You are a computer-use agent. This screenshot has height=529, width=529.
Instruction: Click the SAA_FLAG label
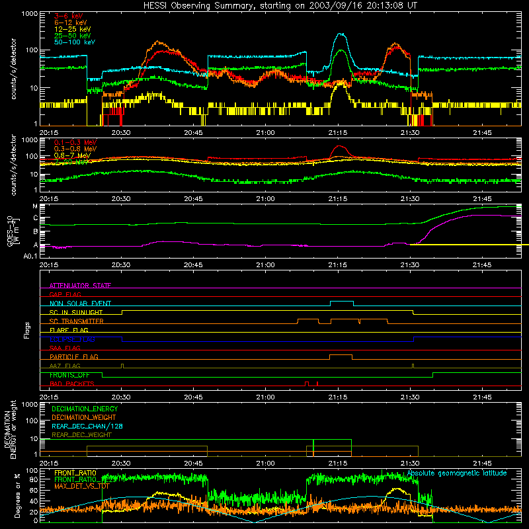(65, 348)
